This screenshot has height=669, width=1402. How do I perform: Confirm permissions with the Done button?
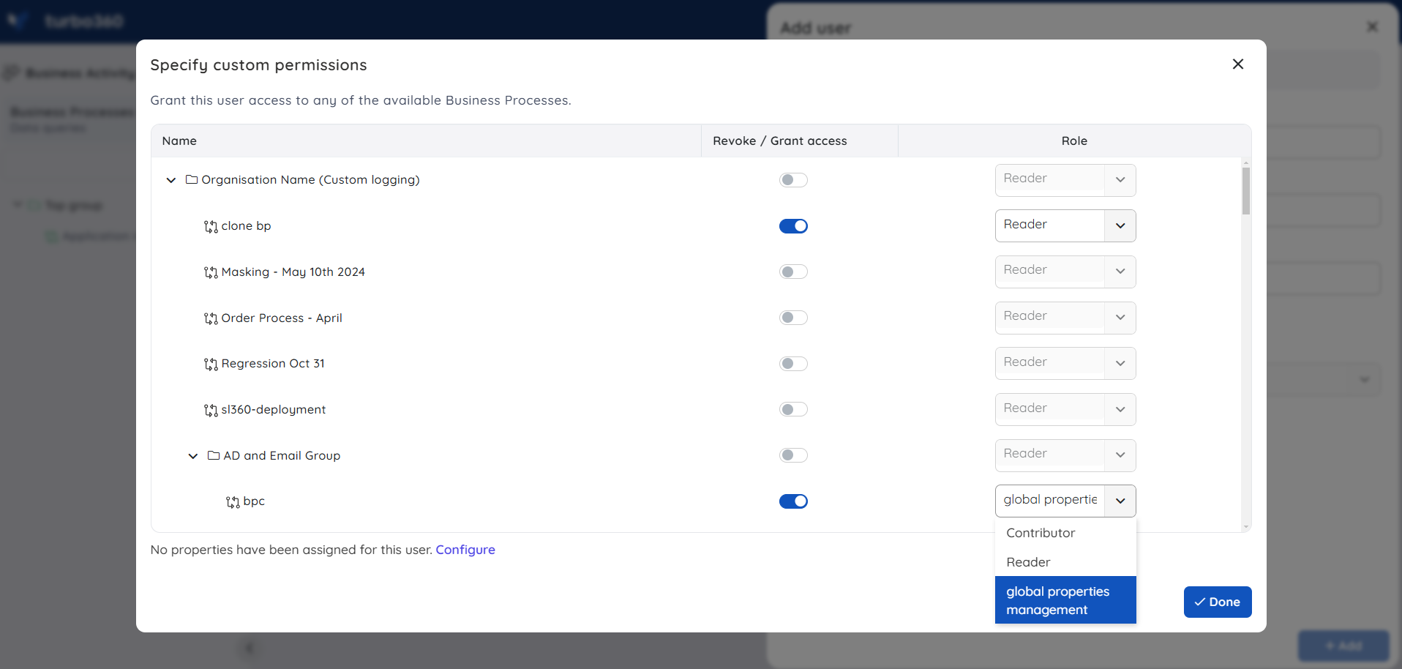pyautogui.click(x=1218, y=602)
